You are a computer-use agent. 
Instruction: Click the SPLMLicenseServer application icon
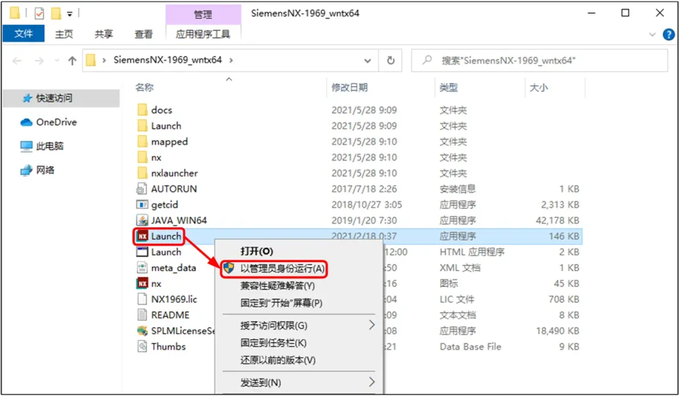pyautogui.click(x=142, y=330)
